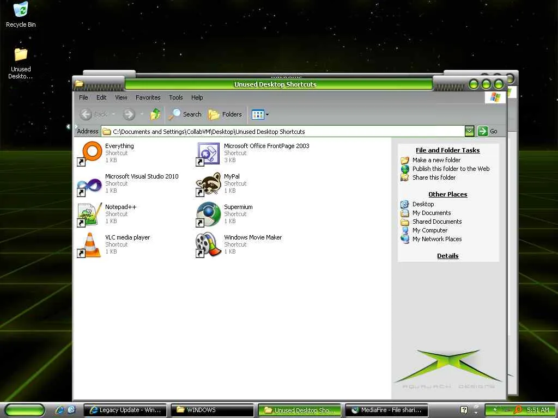Select the MyPal raccoon icon

pos(209,184)
